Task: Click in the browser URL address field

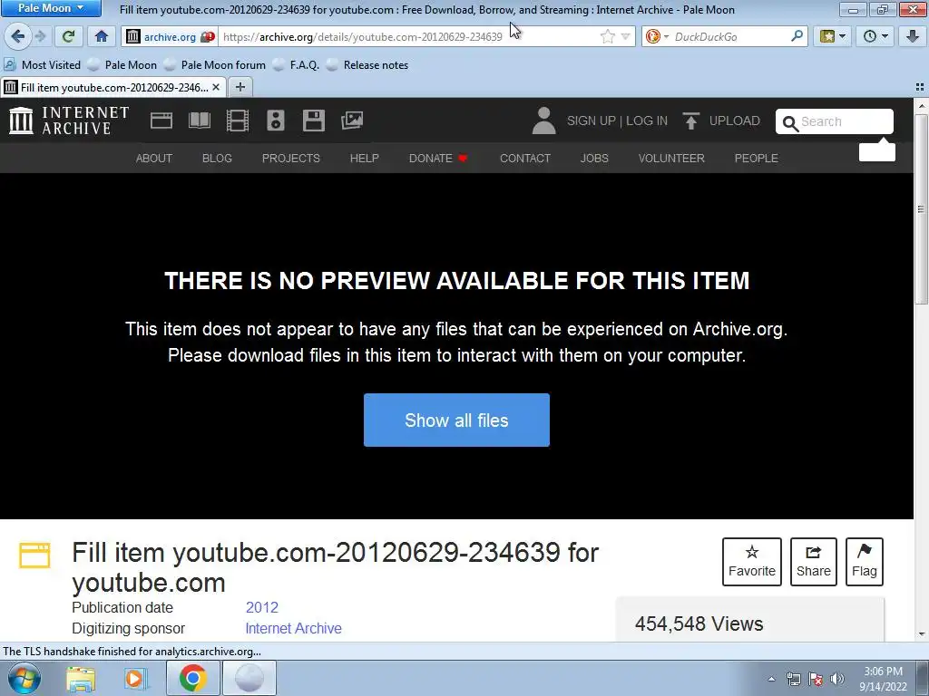Action: tap(409, 36)
